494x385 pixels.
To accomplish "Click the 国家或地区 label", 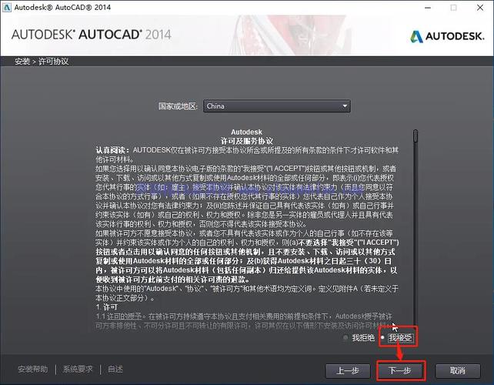I will [x=178, y=106].
